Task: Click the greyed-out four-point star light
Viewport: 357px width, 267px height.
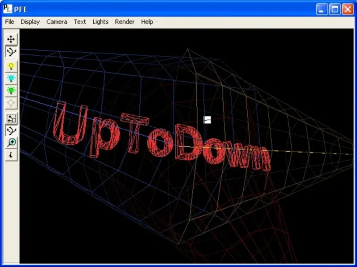Action: tap(11, 103)
